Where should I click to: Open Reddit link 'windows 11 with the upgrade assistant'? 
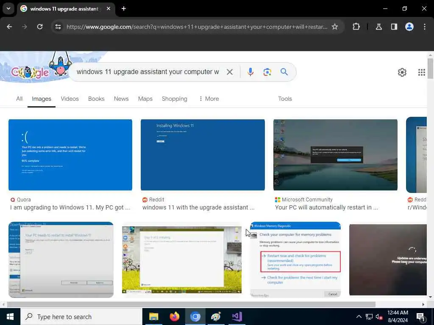(198, 207)
